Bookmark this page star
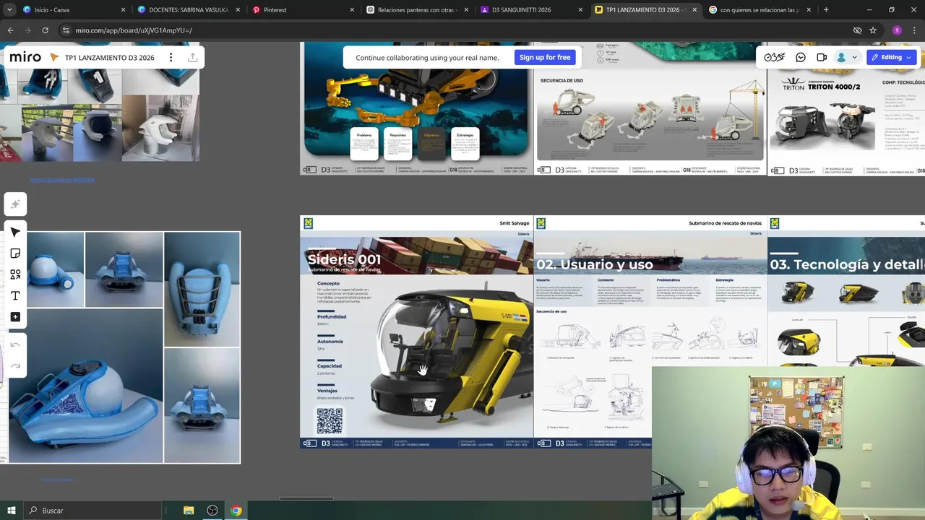Screen dimensions: 925x520 point(873,30)
